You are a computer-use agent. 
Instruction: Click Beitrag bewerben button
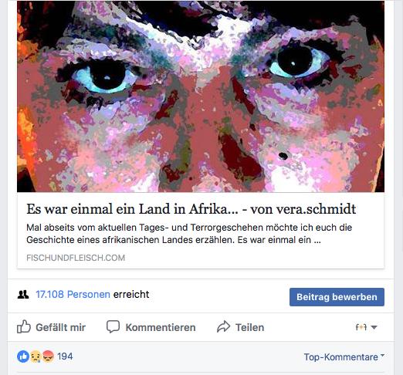[337, 297]
